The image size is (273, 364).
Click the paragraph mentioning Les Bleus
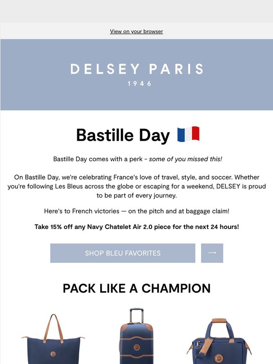tap(136, 186)
